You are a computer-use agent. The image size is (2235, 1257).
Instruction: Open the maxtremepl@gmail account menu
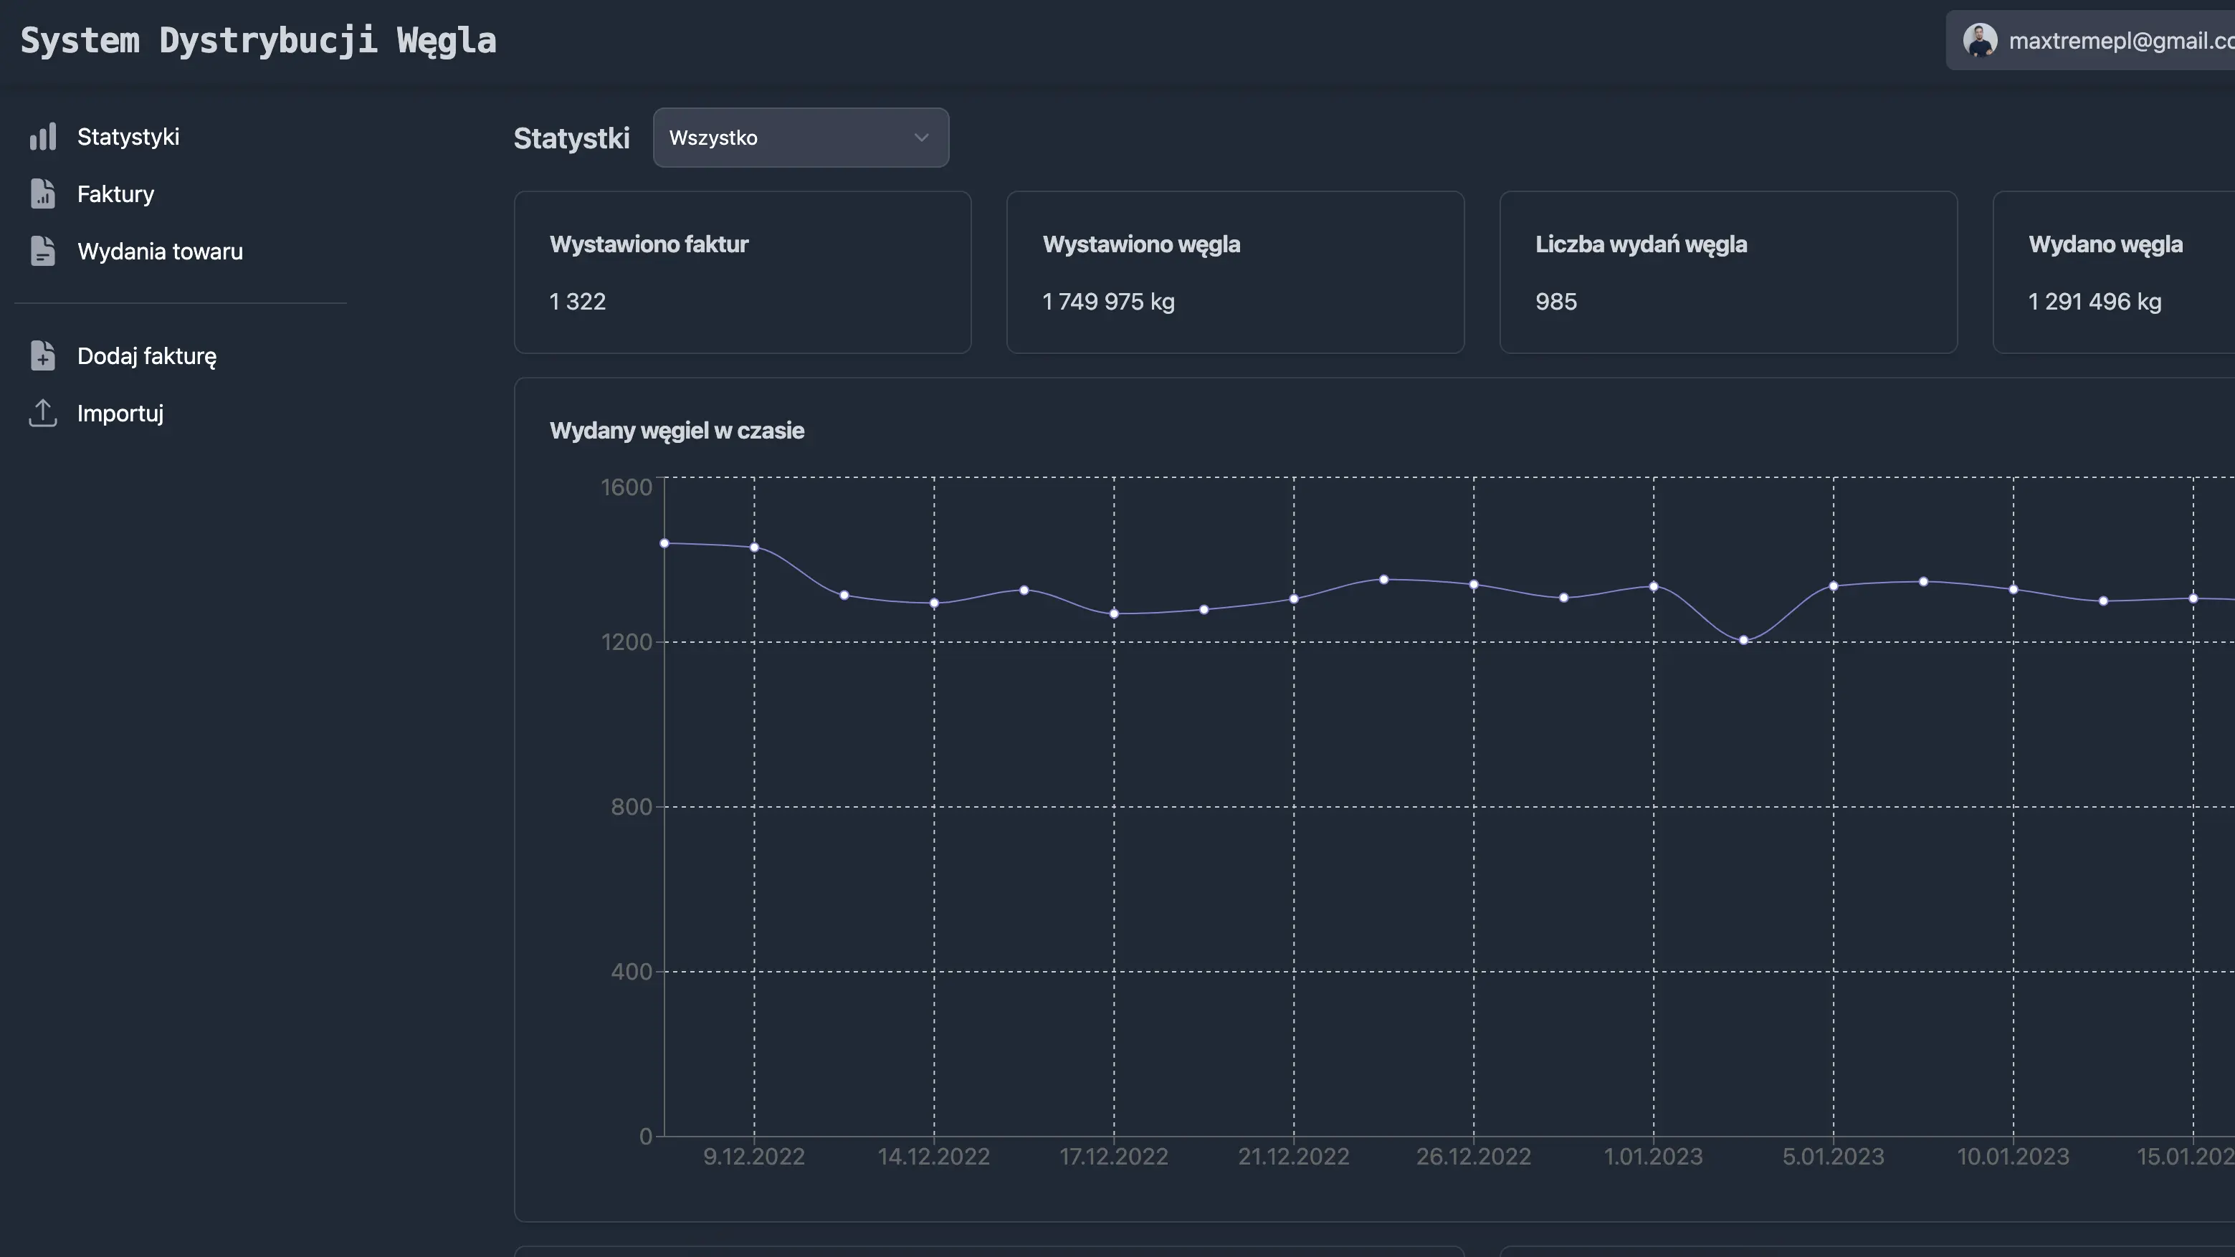pos(2090,41)
